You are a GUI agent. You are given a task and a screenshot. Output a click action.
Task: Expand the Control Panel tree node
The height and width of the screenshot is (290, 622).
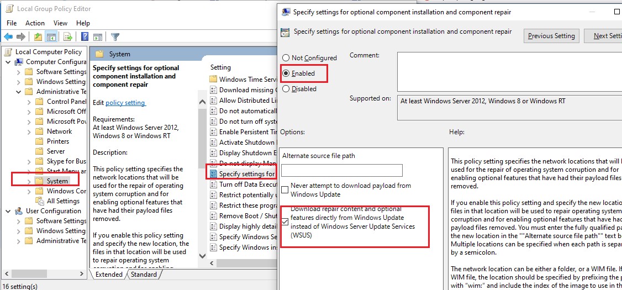tap(29, 102)
